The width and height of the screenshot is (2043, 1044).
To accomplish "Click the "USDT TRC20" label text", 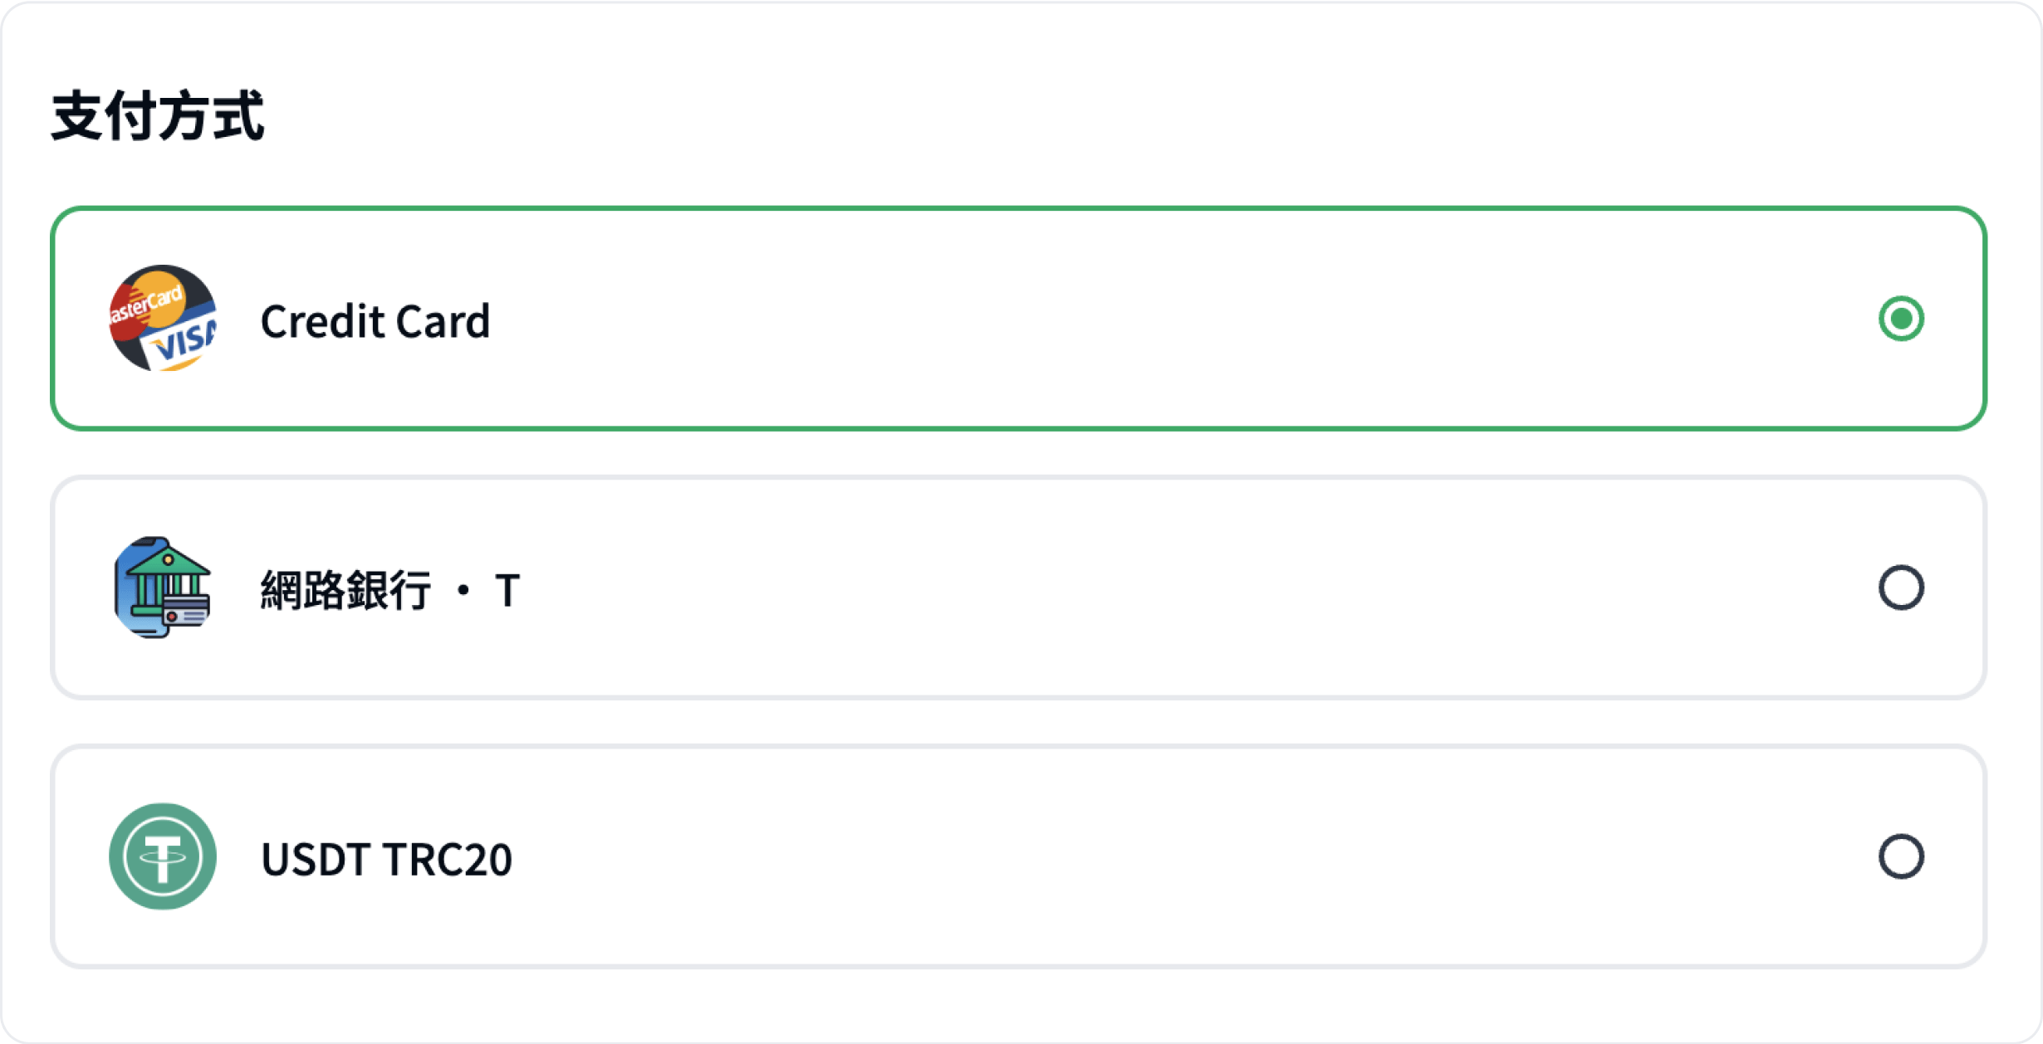I will 386,860.
